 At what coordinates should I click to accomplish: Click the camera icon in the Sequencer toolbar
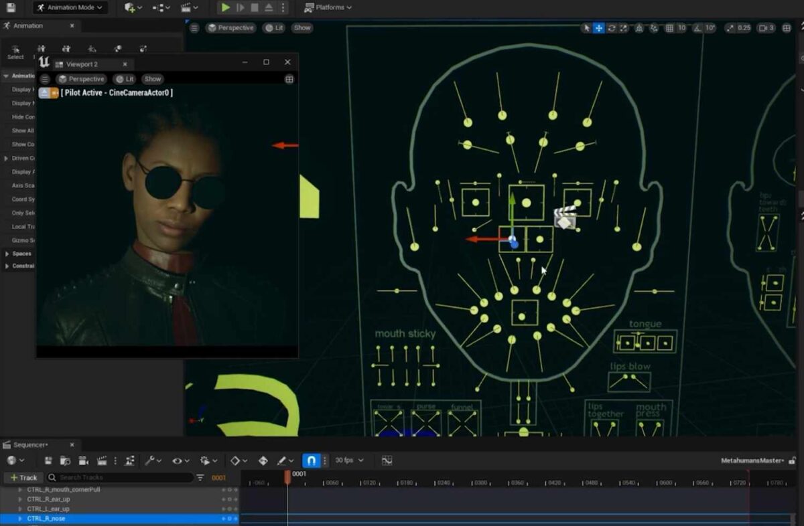(x=82, y=460)
